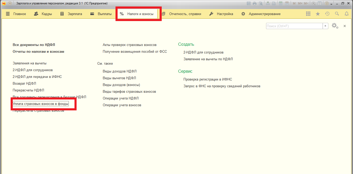Click the Go to link icon
The height and width of the screenshot is (174, 353).
click(x=274, y=3)
